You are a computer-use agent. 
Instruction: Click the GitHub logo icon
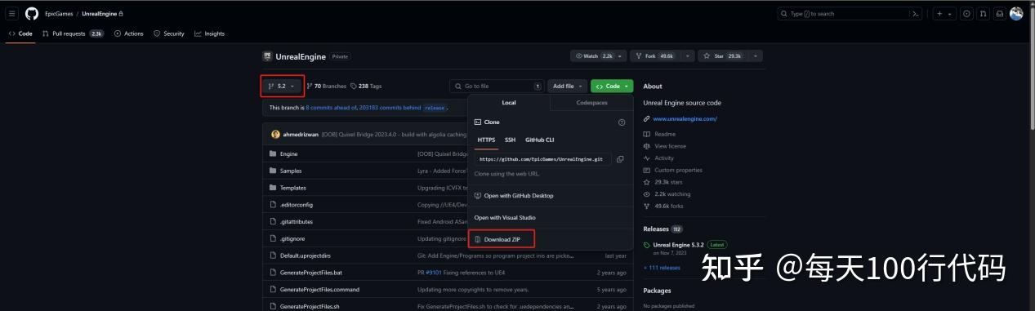pyautogui.click(x=32, y=14)
